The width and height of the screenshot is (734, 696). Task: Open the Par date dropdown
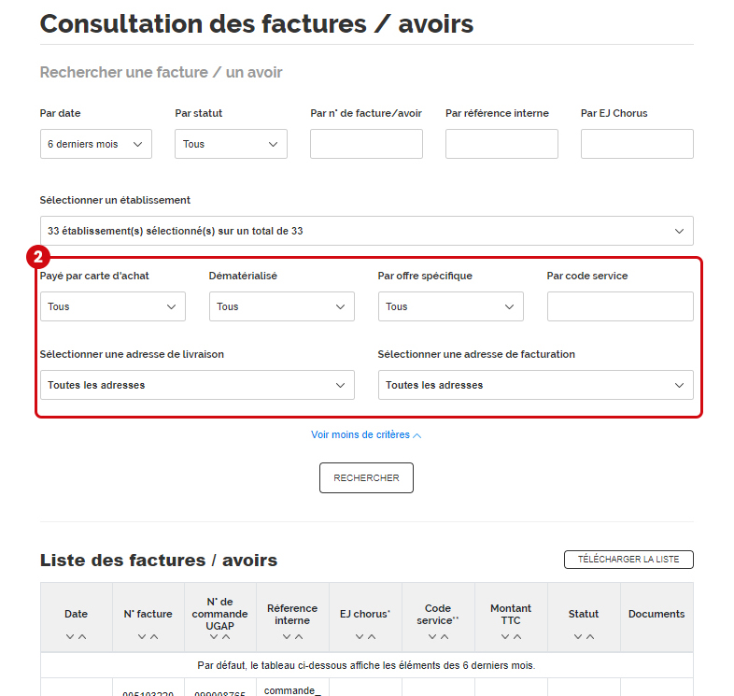(x=95, y=144)
